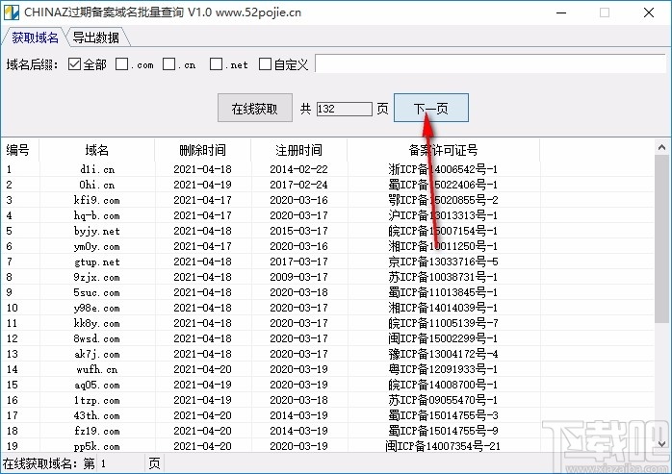672x474 pixels.
Task: Minimize the CHINAZ query window
Action: click(561, 12)
